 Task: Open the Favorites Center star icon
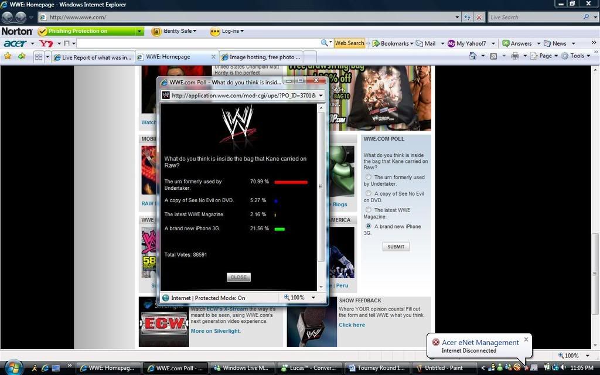[7, 56]
